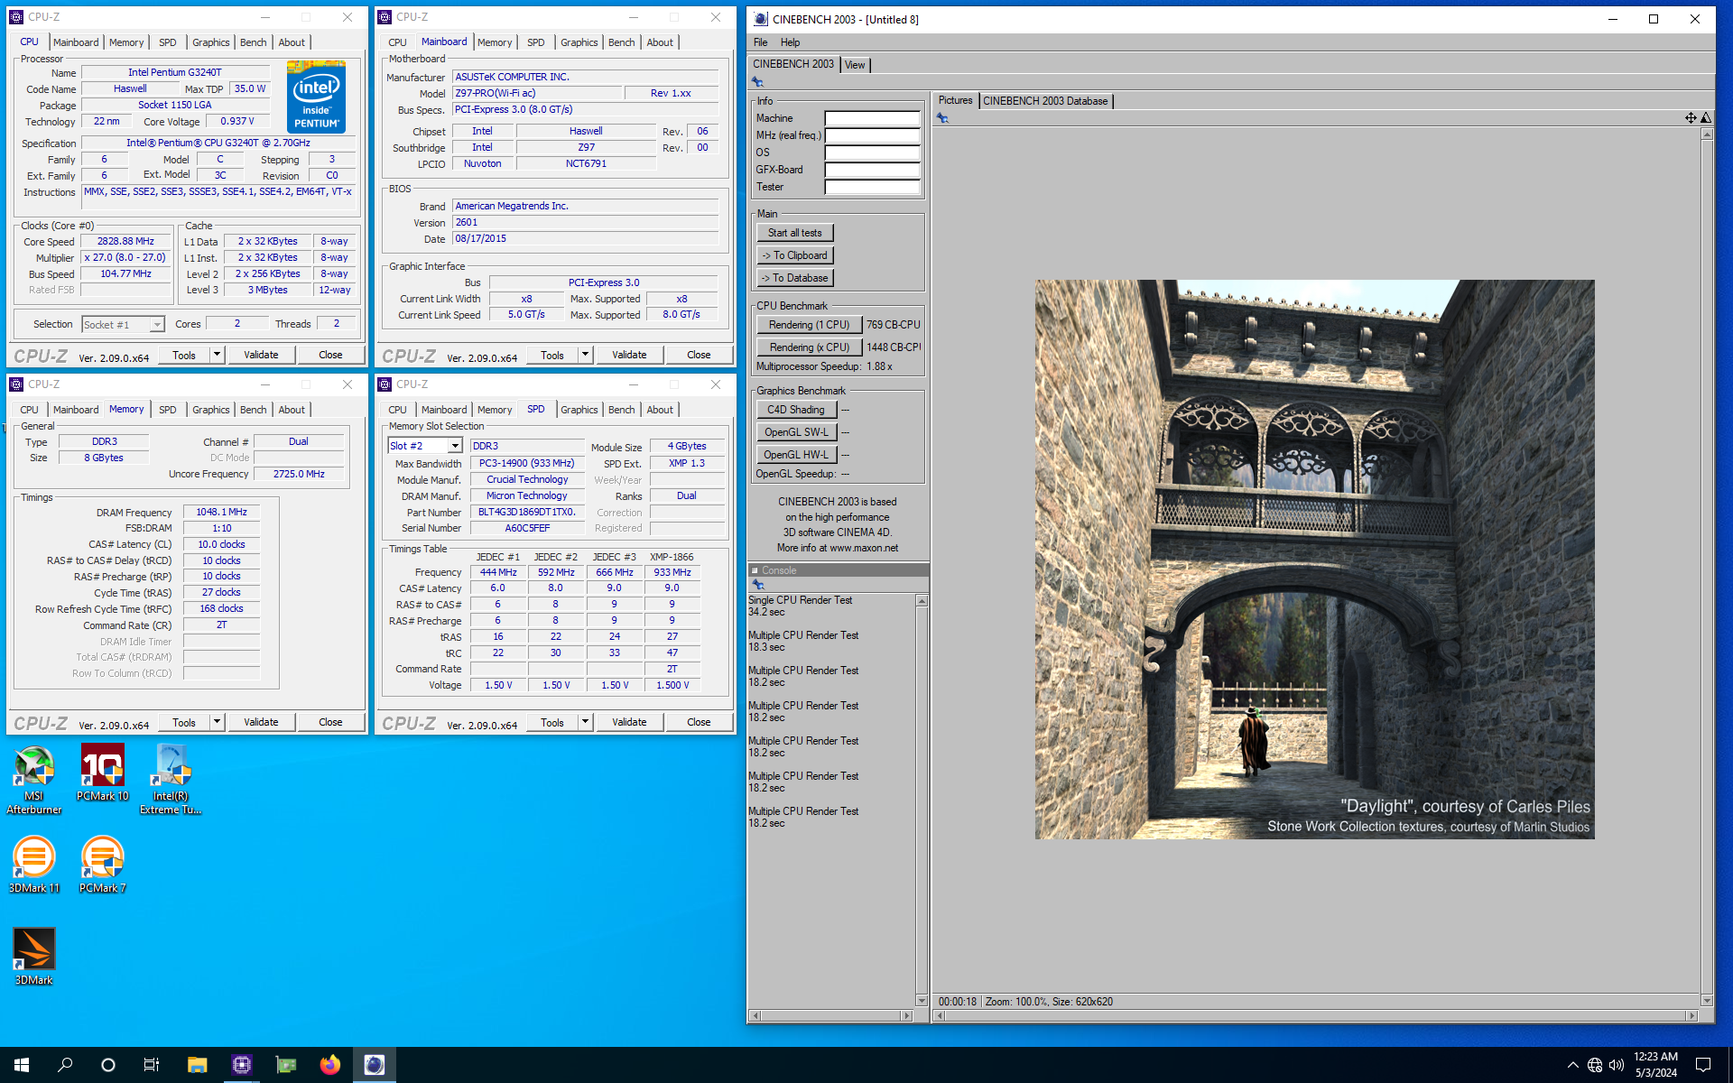Viewport: 1733px width, 1083px height.
Task: Open PCMark 7 desktop shortcut
Action: click(x=103, y=865)
